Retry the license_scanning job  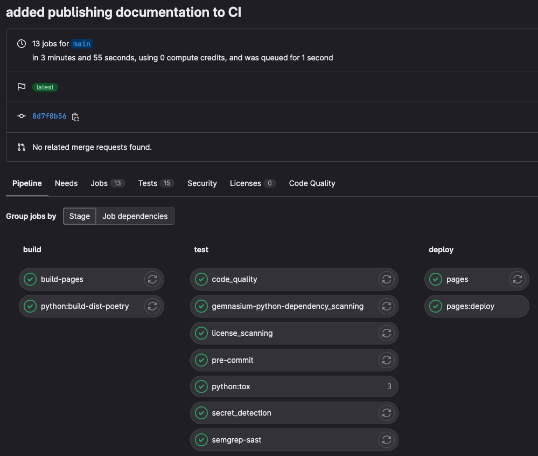[x=386, y=333]
